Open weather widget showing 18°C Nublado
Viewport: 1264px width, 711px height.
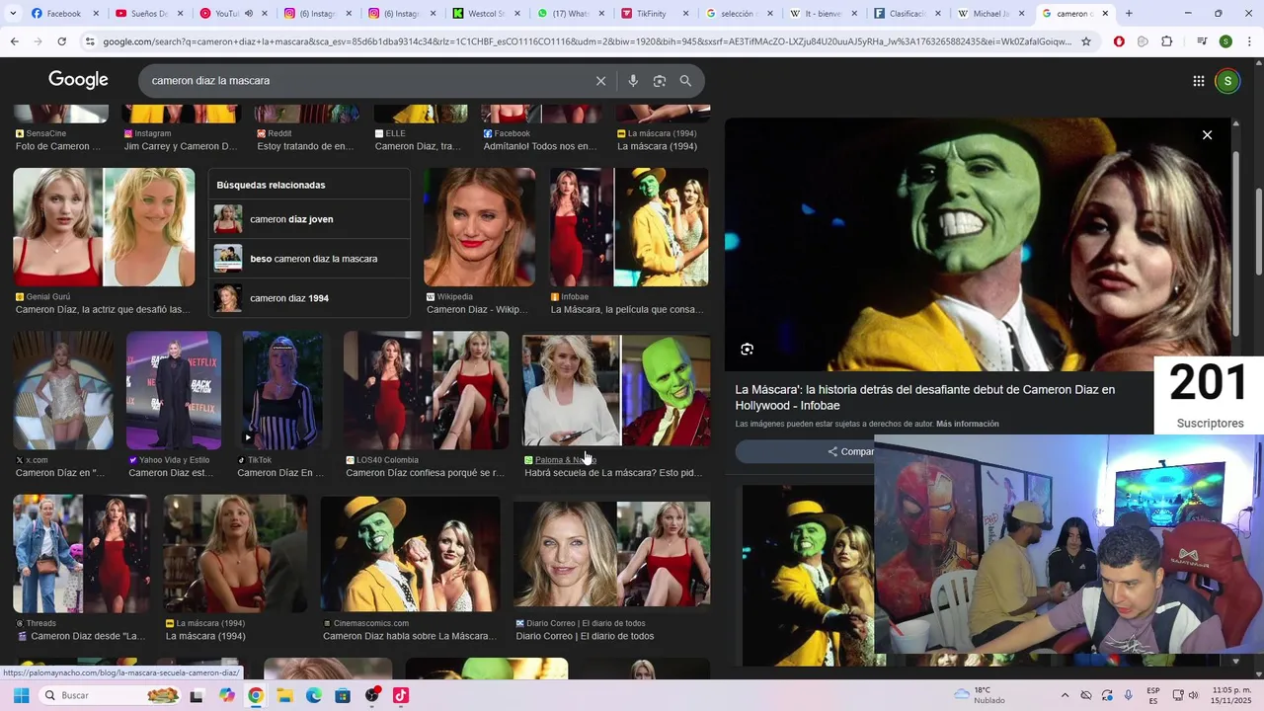(x=980, y=695)
